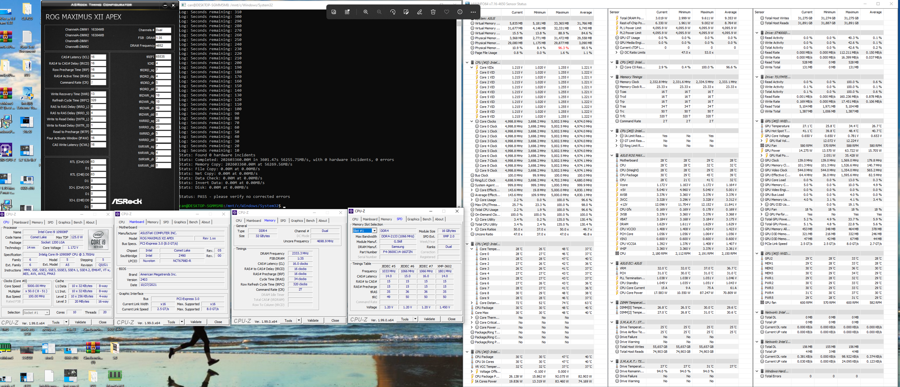Click Validate in the CPU-Z SPD window
The width and height of the screenshot is (900, 387).
430,319
